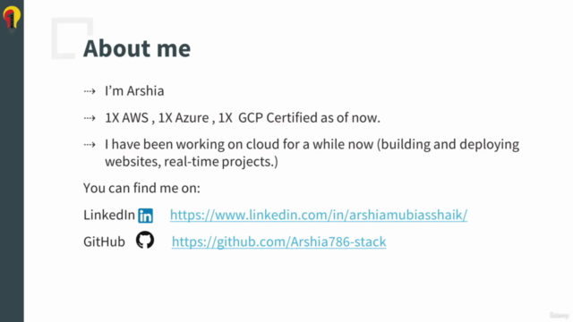Click the blue LinkedIn logo icon

tap(145, 216)
